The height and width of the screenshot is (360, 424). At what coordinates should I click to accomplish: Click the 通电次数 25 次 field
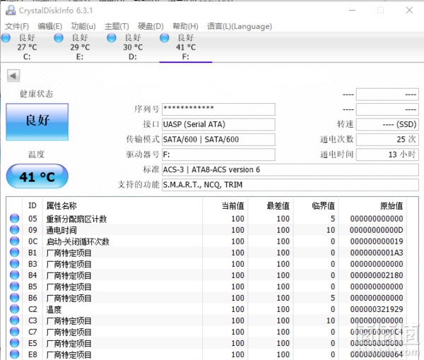click(x=387, y=139)
